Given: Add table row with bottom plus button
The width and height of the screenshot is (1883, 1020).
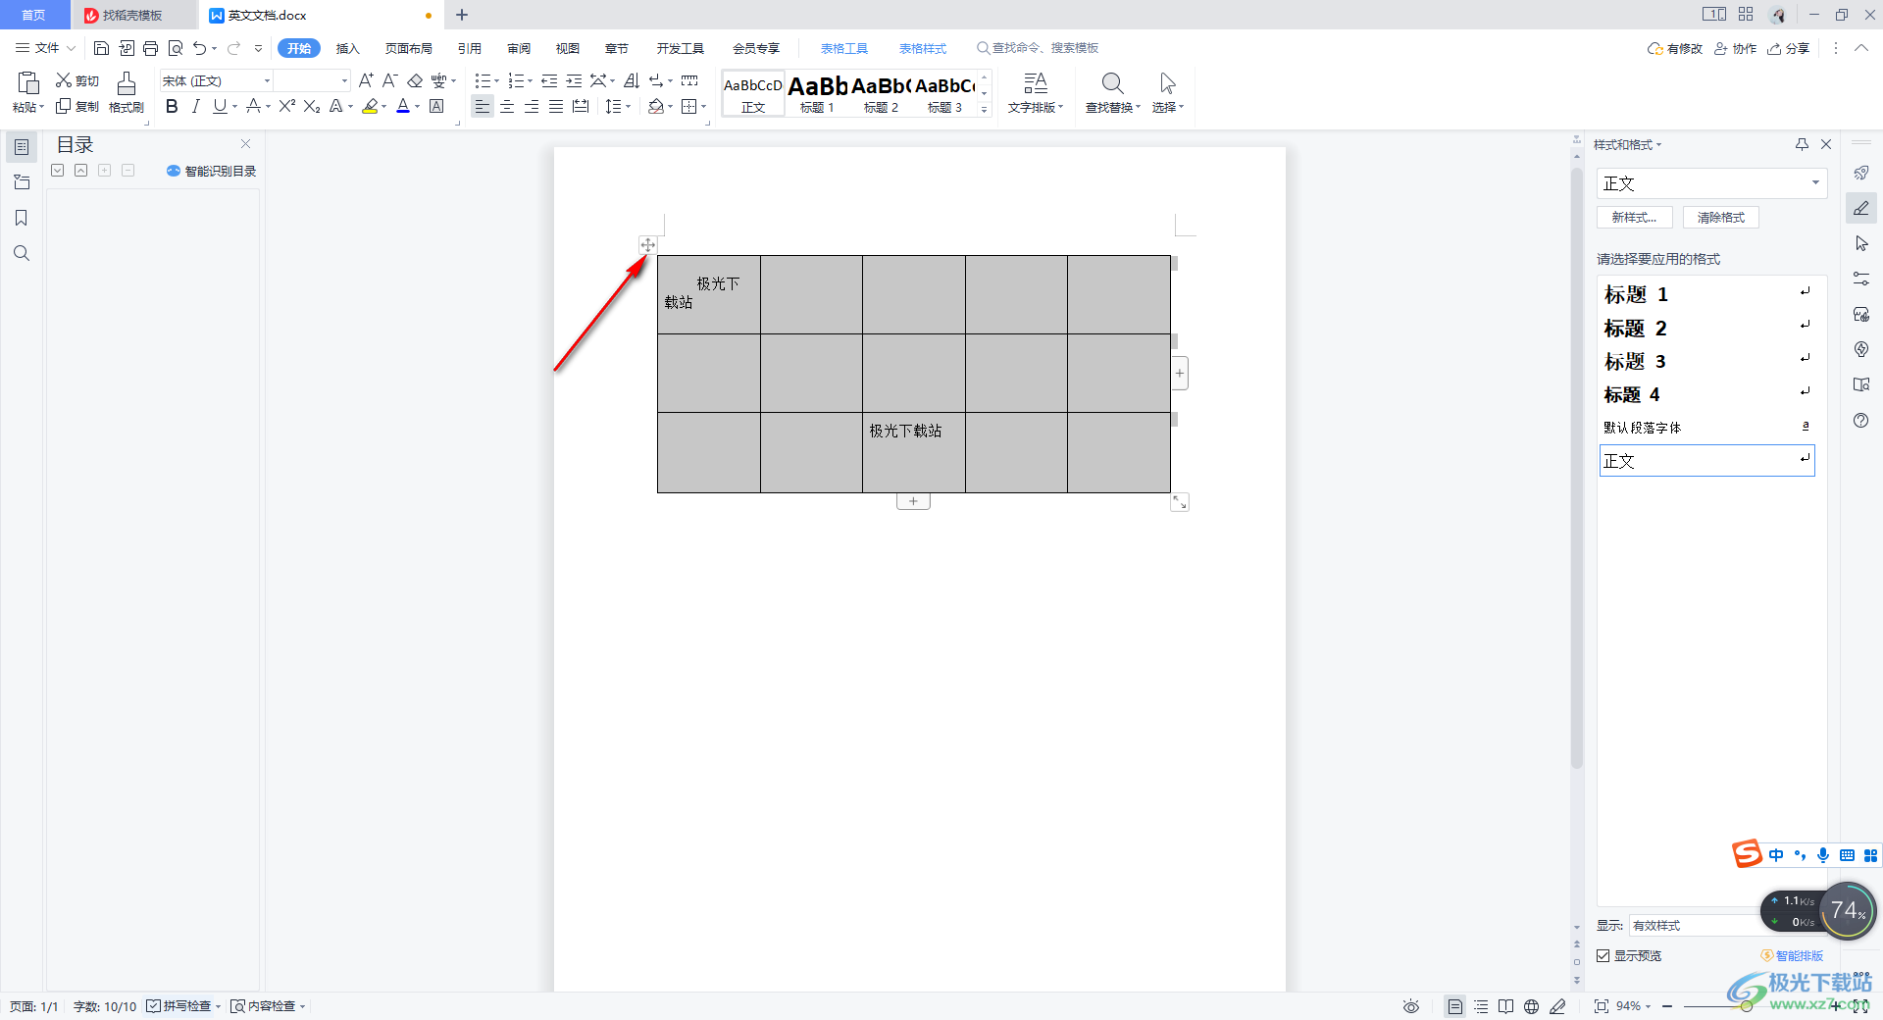Looking at the screenshot, I should [913, 501].
